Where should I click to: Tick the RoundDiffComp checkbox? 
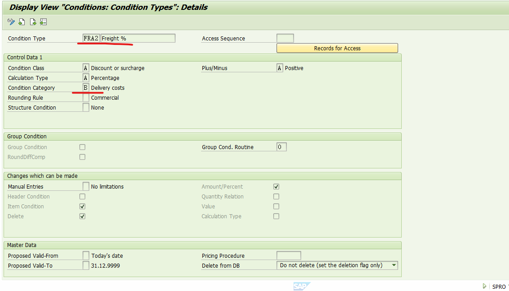[x=83, y=157]
